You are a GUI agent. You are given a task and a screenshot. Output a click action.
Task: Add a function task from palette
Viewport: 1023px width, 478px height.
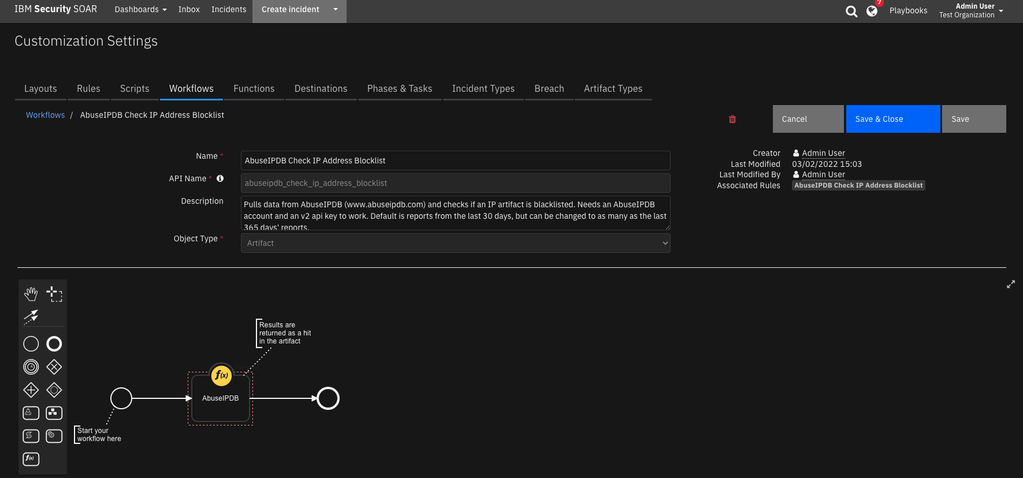[31, 459]
